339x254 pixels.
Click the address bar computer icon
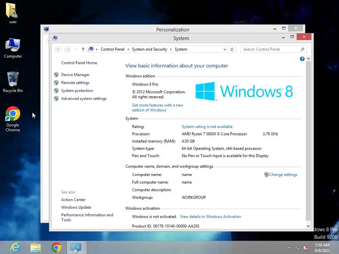point(91,49)
